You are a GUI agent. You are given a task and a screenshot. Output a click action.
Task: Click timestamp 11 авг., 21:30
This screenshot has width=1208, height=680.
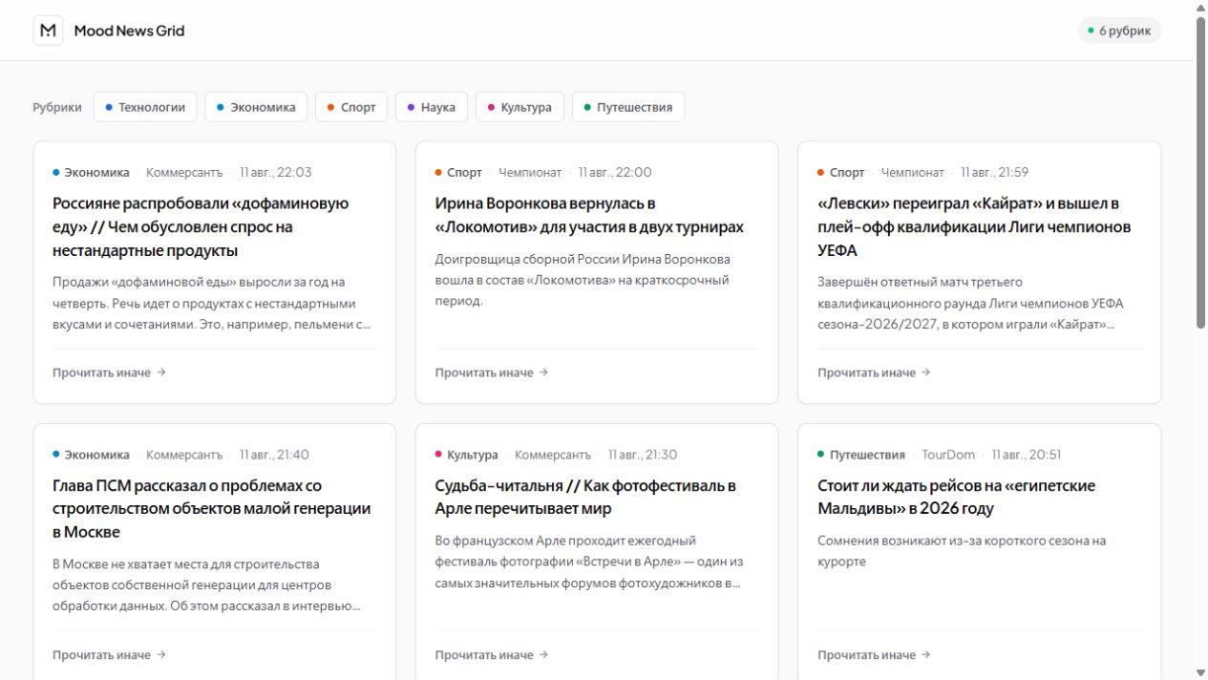click(643, 455)
